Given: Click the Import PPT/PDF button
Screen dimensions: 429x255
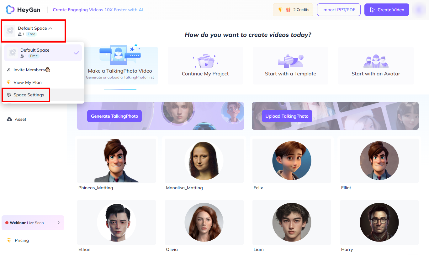Looking at the screenshot, I should [339, 10].
